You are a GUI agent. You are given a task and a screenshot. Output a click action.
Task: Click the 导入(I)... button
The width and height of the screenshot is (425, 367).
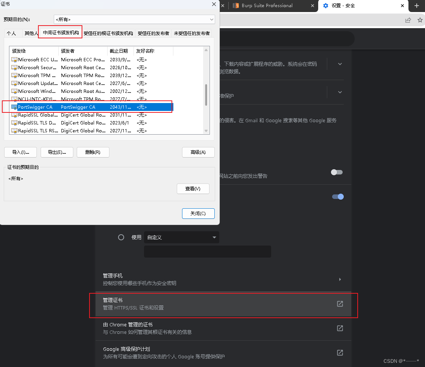click(21, 152)
